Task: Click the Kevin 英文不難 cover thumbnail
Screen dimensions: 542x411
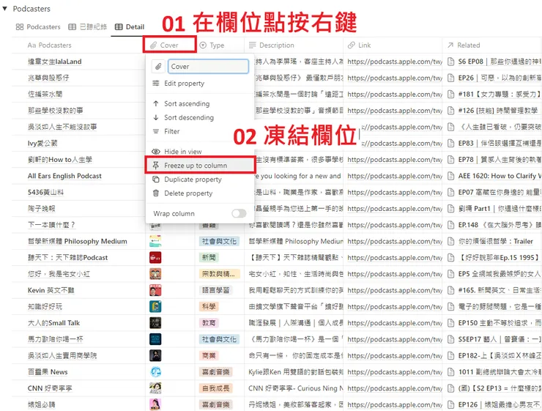Action: tap(155, 290)
